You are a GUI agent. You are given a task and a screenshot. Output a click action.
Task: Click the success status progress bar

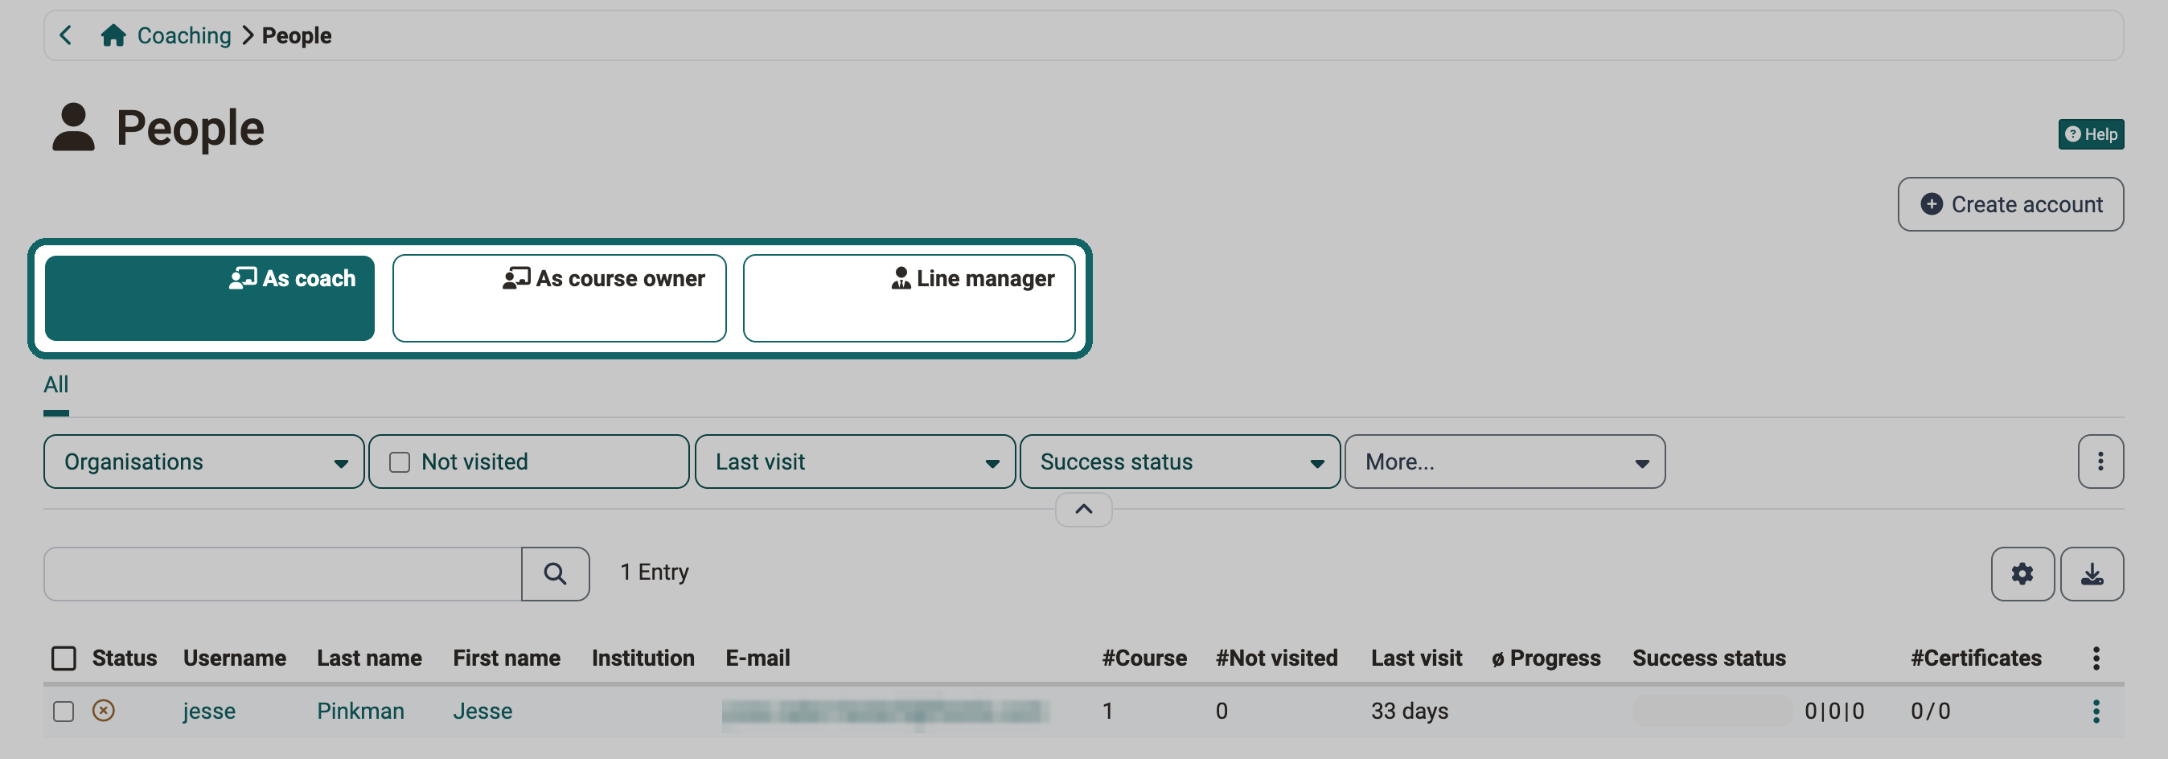pos(1712,711)
